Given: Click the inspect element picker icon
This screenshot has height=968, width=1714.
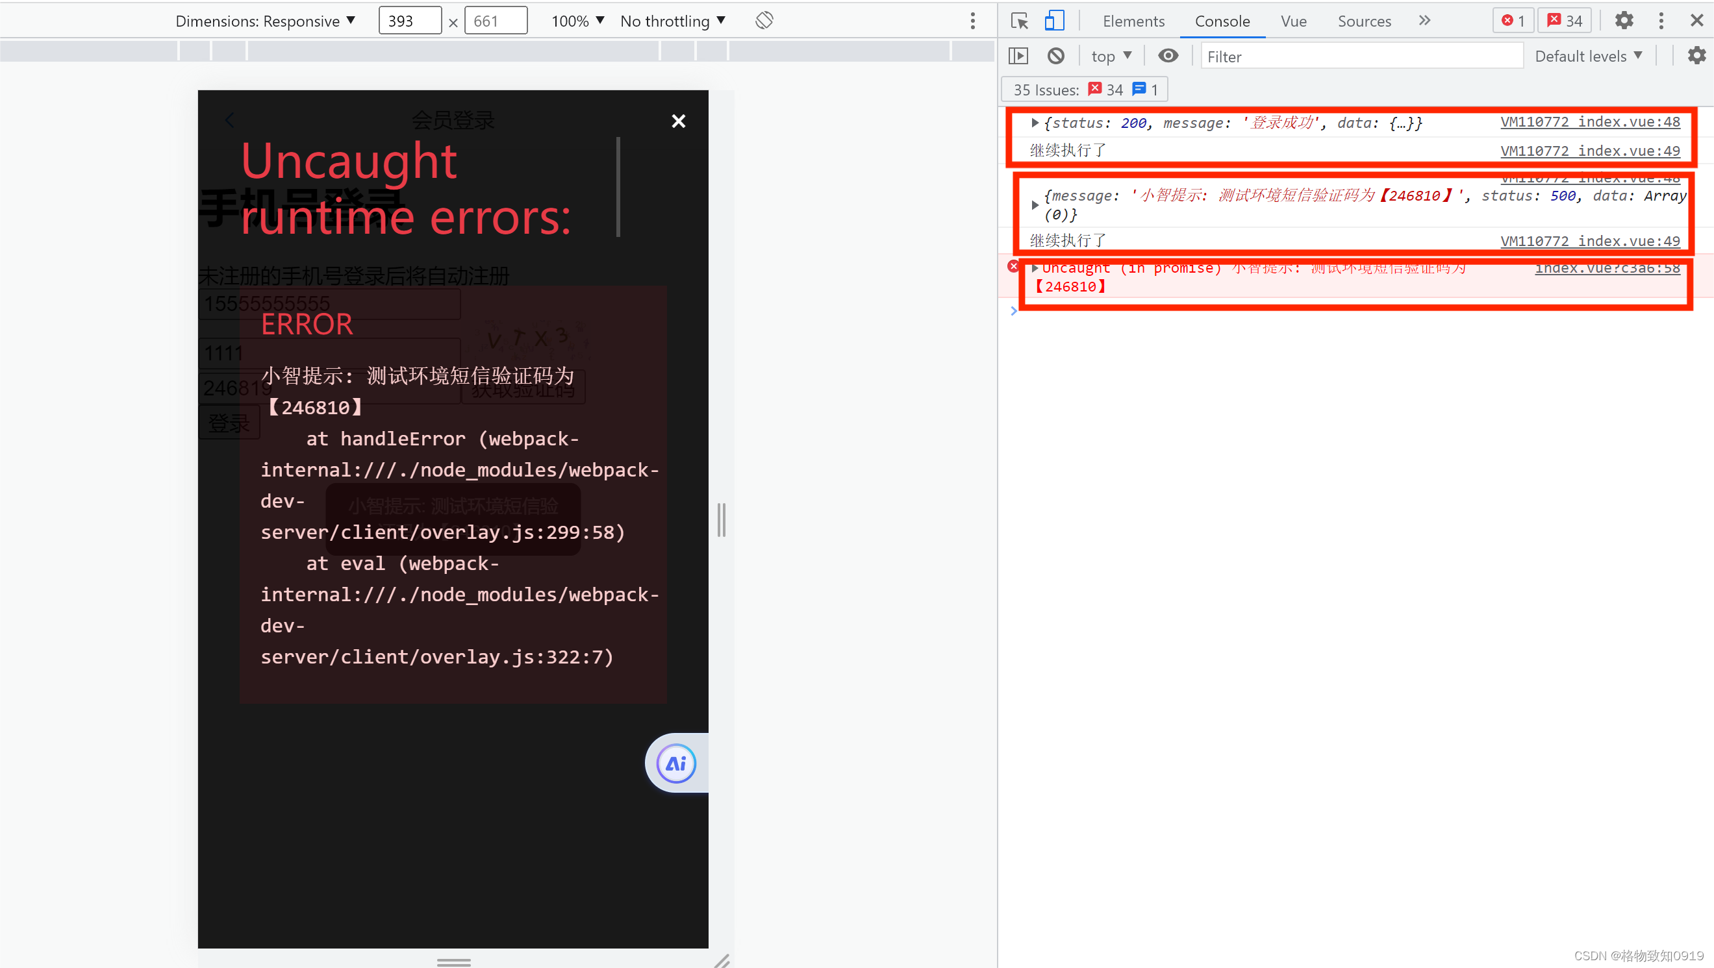Looking at the screenshot, I should coord(1018,21).
